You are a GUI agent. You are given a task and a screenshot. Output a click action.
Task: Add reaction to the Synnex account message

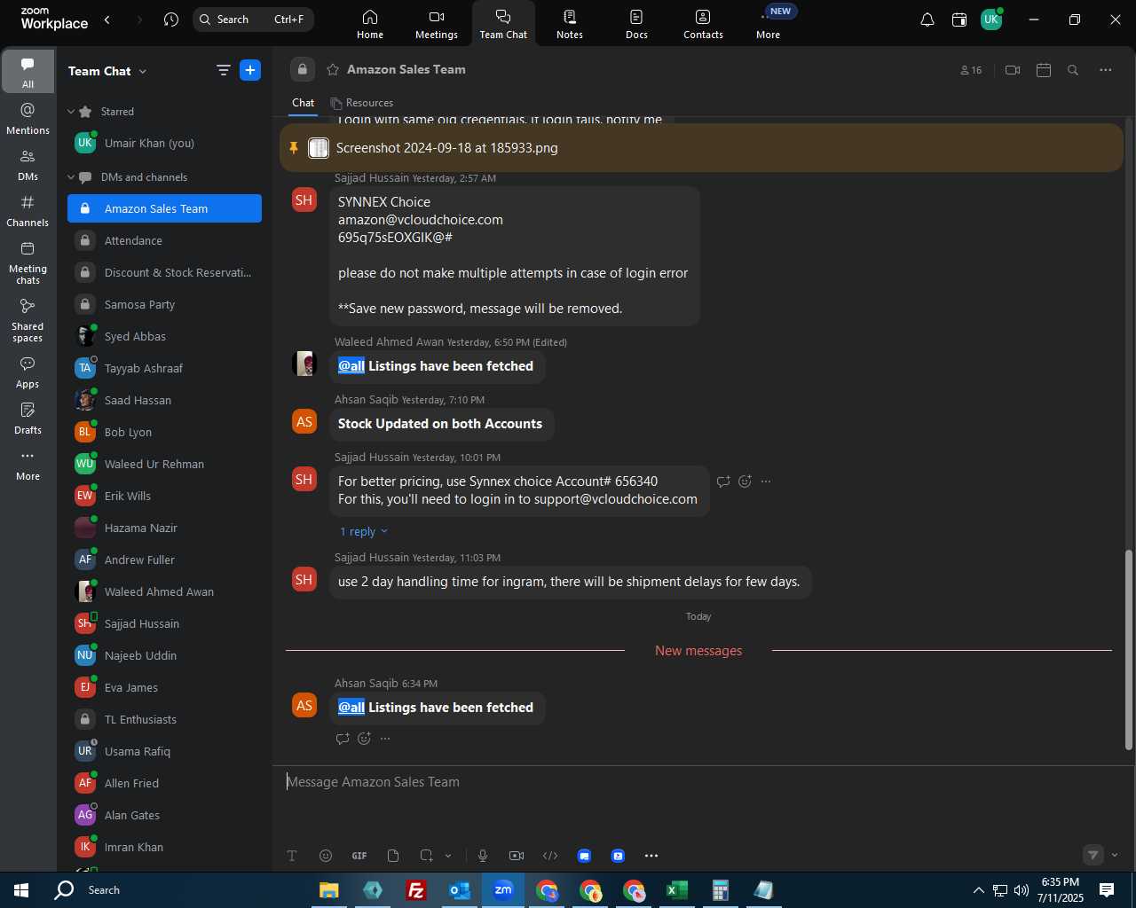(x=745, y=481)
